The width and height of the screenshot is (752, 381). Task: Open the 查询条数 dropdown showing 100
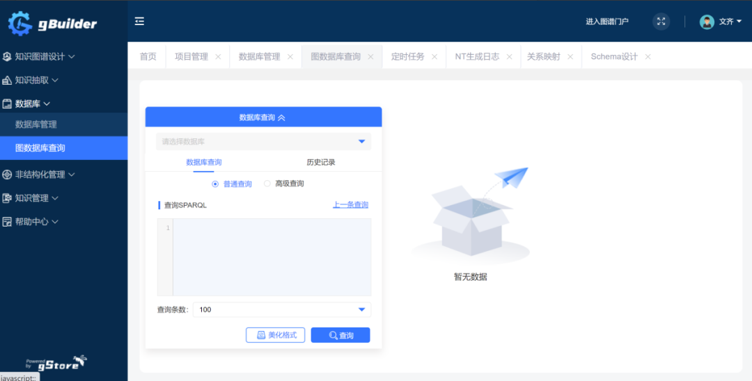pyautogui.click(x=282, y=309)
